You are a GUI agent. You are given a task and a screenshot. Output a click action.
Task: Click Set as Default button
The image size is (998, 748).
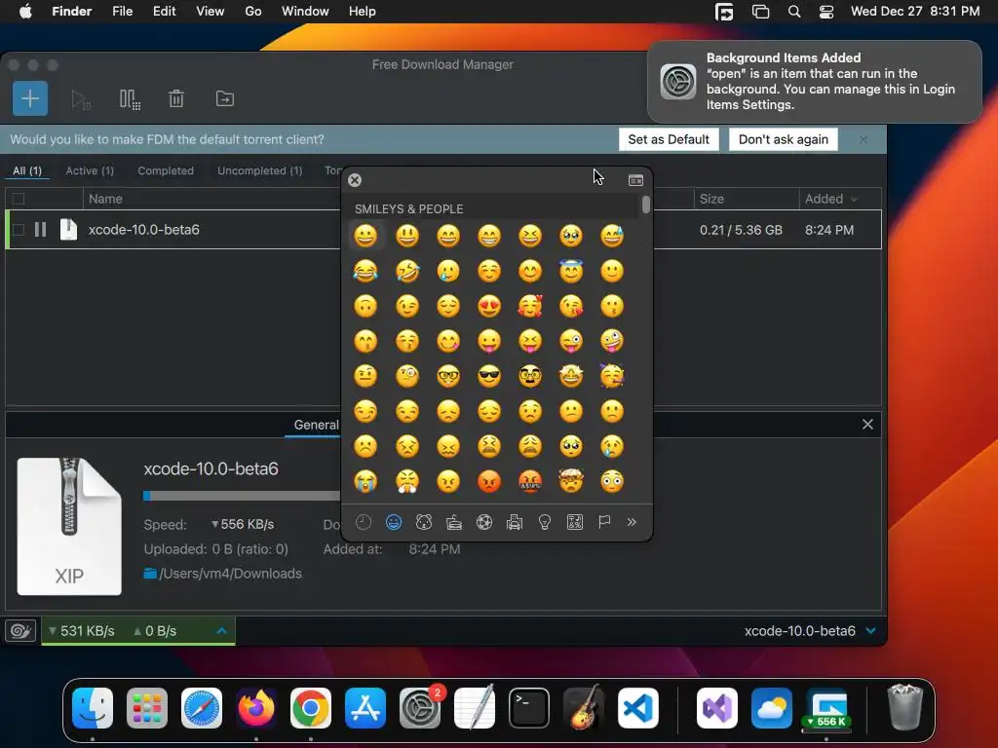(x=669, y=139)
